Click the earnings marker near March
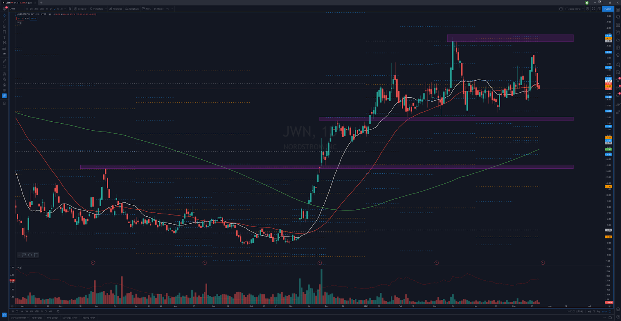621x321 pixels. [437, 262]
